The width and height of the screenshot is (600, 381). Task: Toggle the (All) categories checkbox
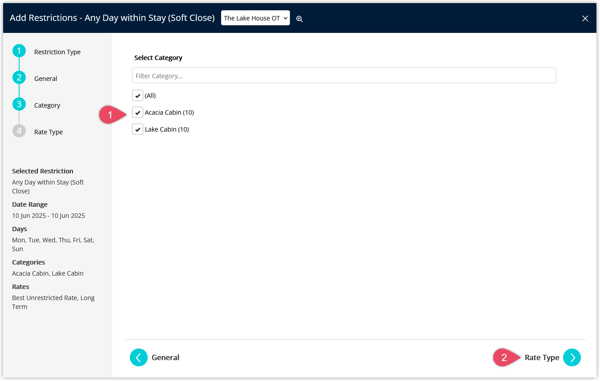[x=137, y=96]
